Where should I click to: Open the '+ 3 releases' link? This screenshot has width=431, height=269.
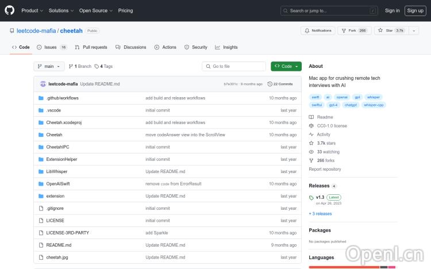(320, 213)
